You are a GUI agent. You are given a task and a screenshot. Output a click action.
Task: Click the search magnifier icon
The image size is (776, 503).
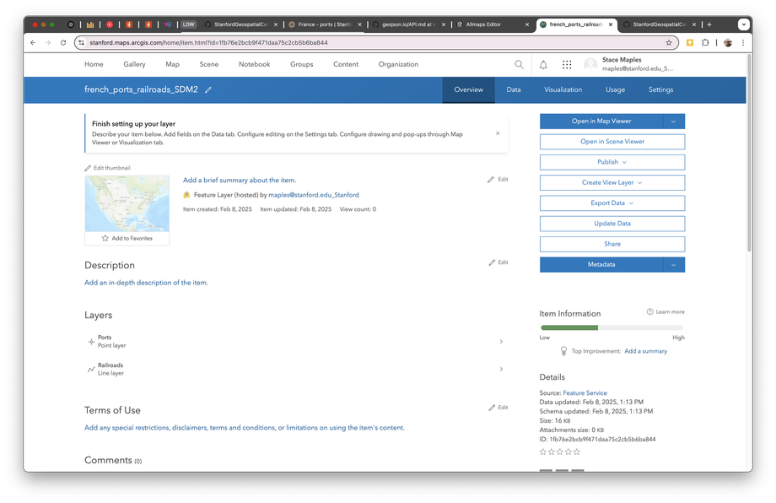point(519,64)
